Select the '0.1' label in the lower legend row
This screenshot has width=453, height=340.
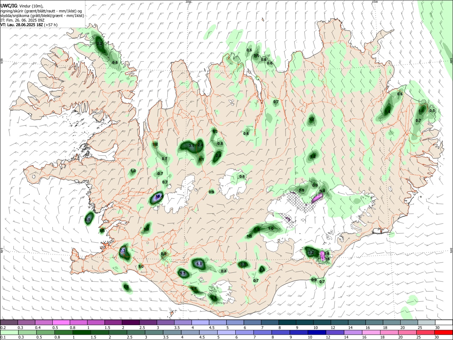(x=3, y=338)
